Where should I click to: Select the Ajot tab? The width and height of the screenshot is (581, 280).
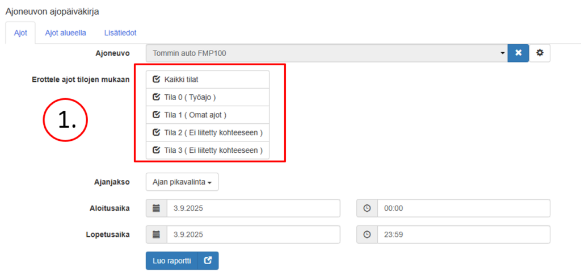point(20,33)
